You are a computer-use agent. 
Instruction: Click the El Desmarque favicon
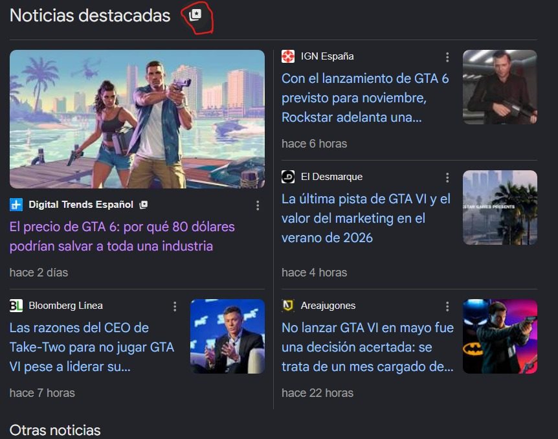click(x=288, y=177)
